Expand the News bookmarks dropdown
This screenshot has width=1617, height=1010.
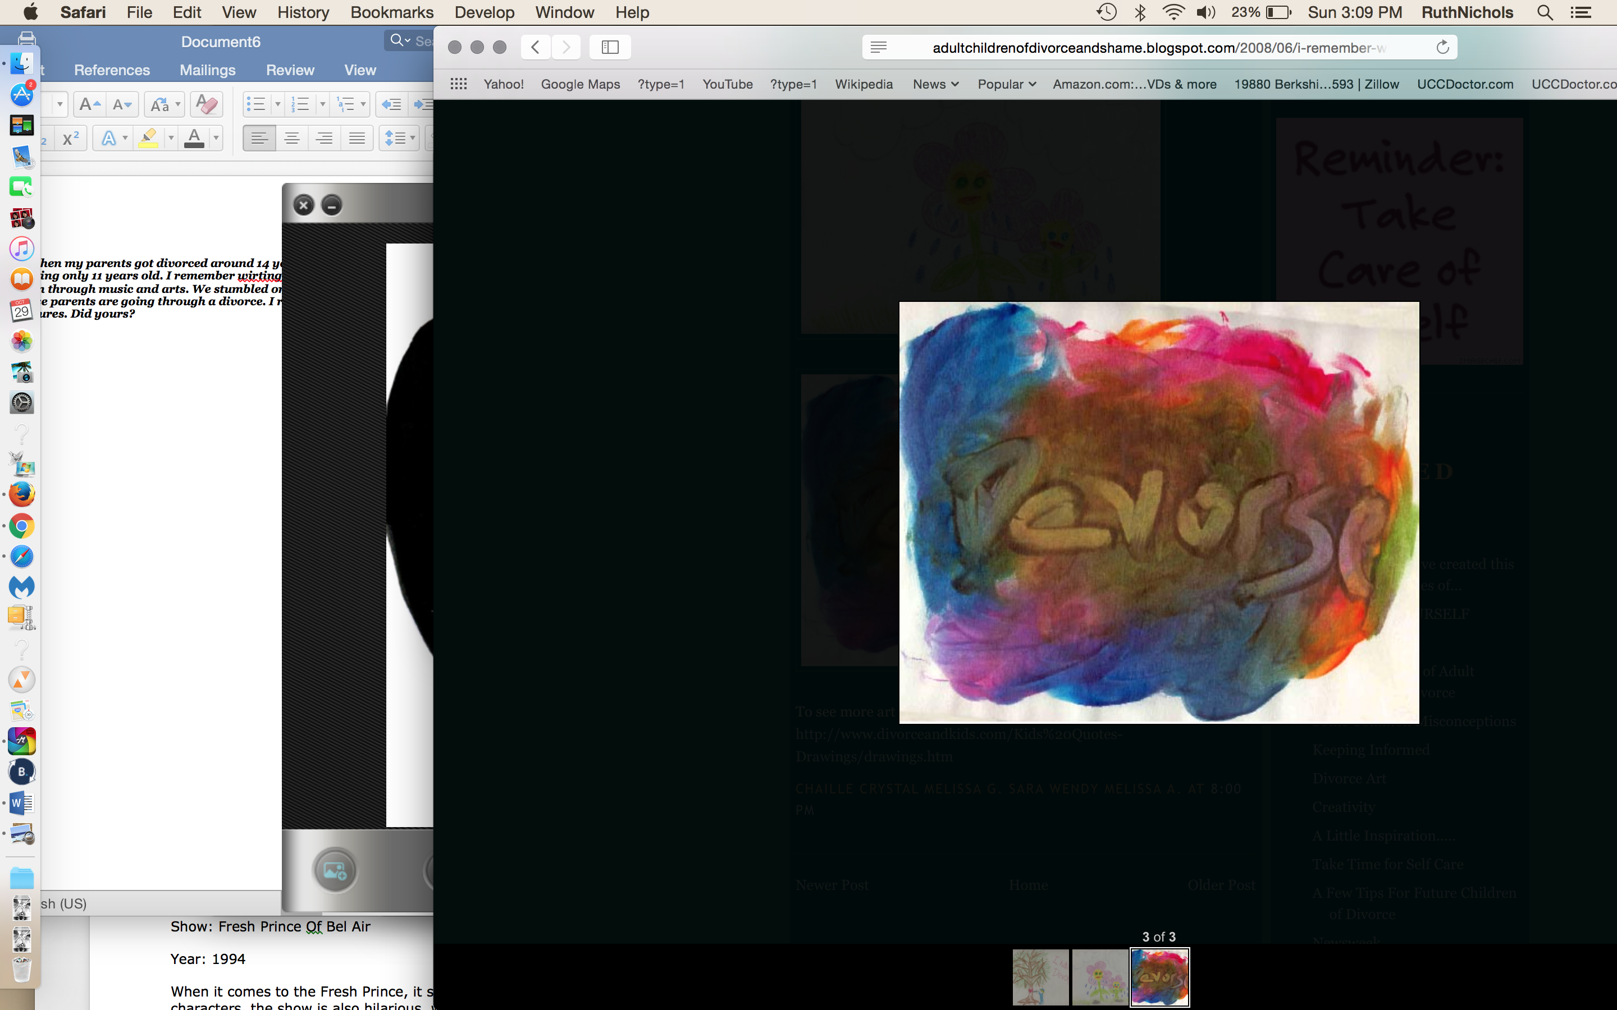click(935, 84)
